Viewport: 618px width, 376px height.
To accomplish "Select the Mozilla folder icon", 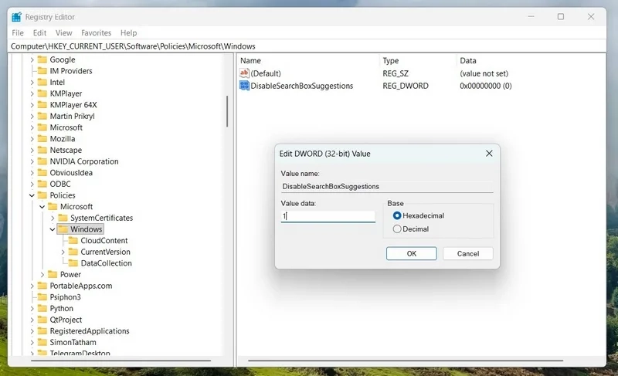I will (x=42, y=139).
